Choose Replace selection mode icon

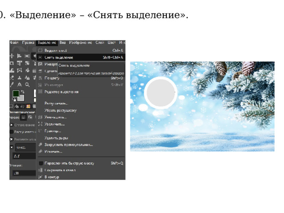[23, 118]
